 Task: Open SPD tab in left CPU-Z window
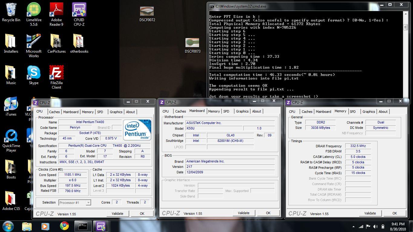tap(100, 112)
